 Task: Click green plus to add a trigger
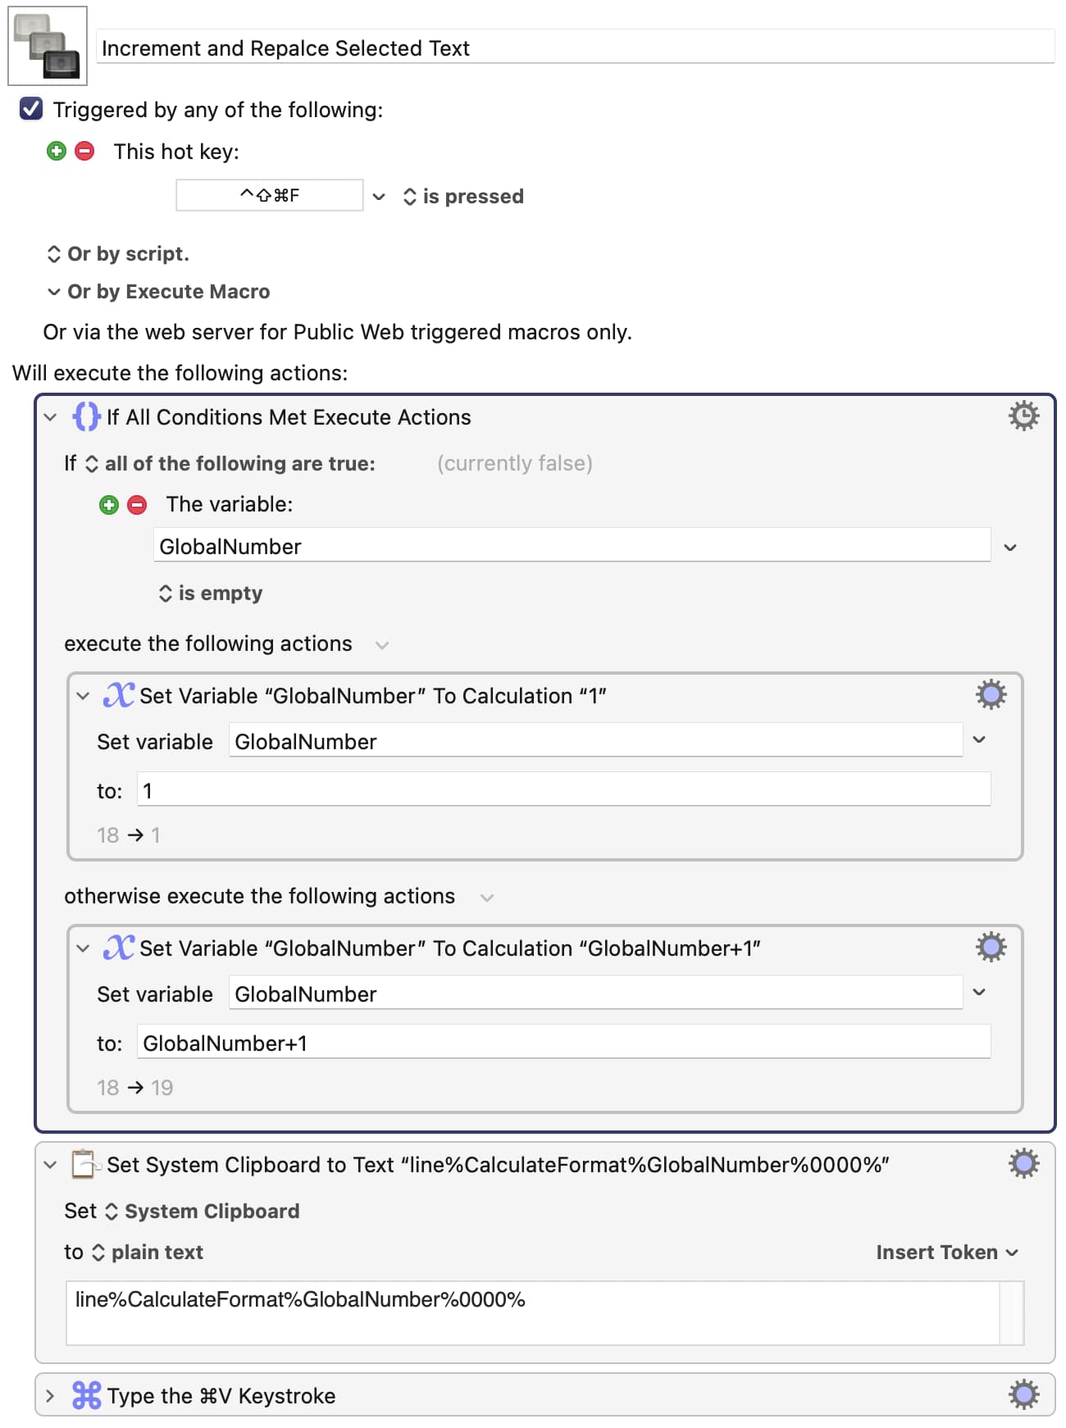pos(57,151)
